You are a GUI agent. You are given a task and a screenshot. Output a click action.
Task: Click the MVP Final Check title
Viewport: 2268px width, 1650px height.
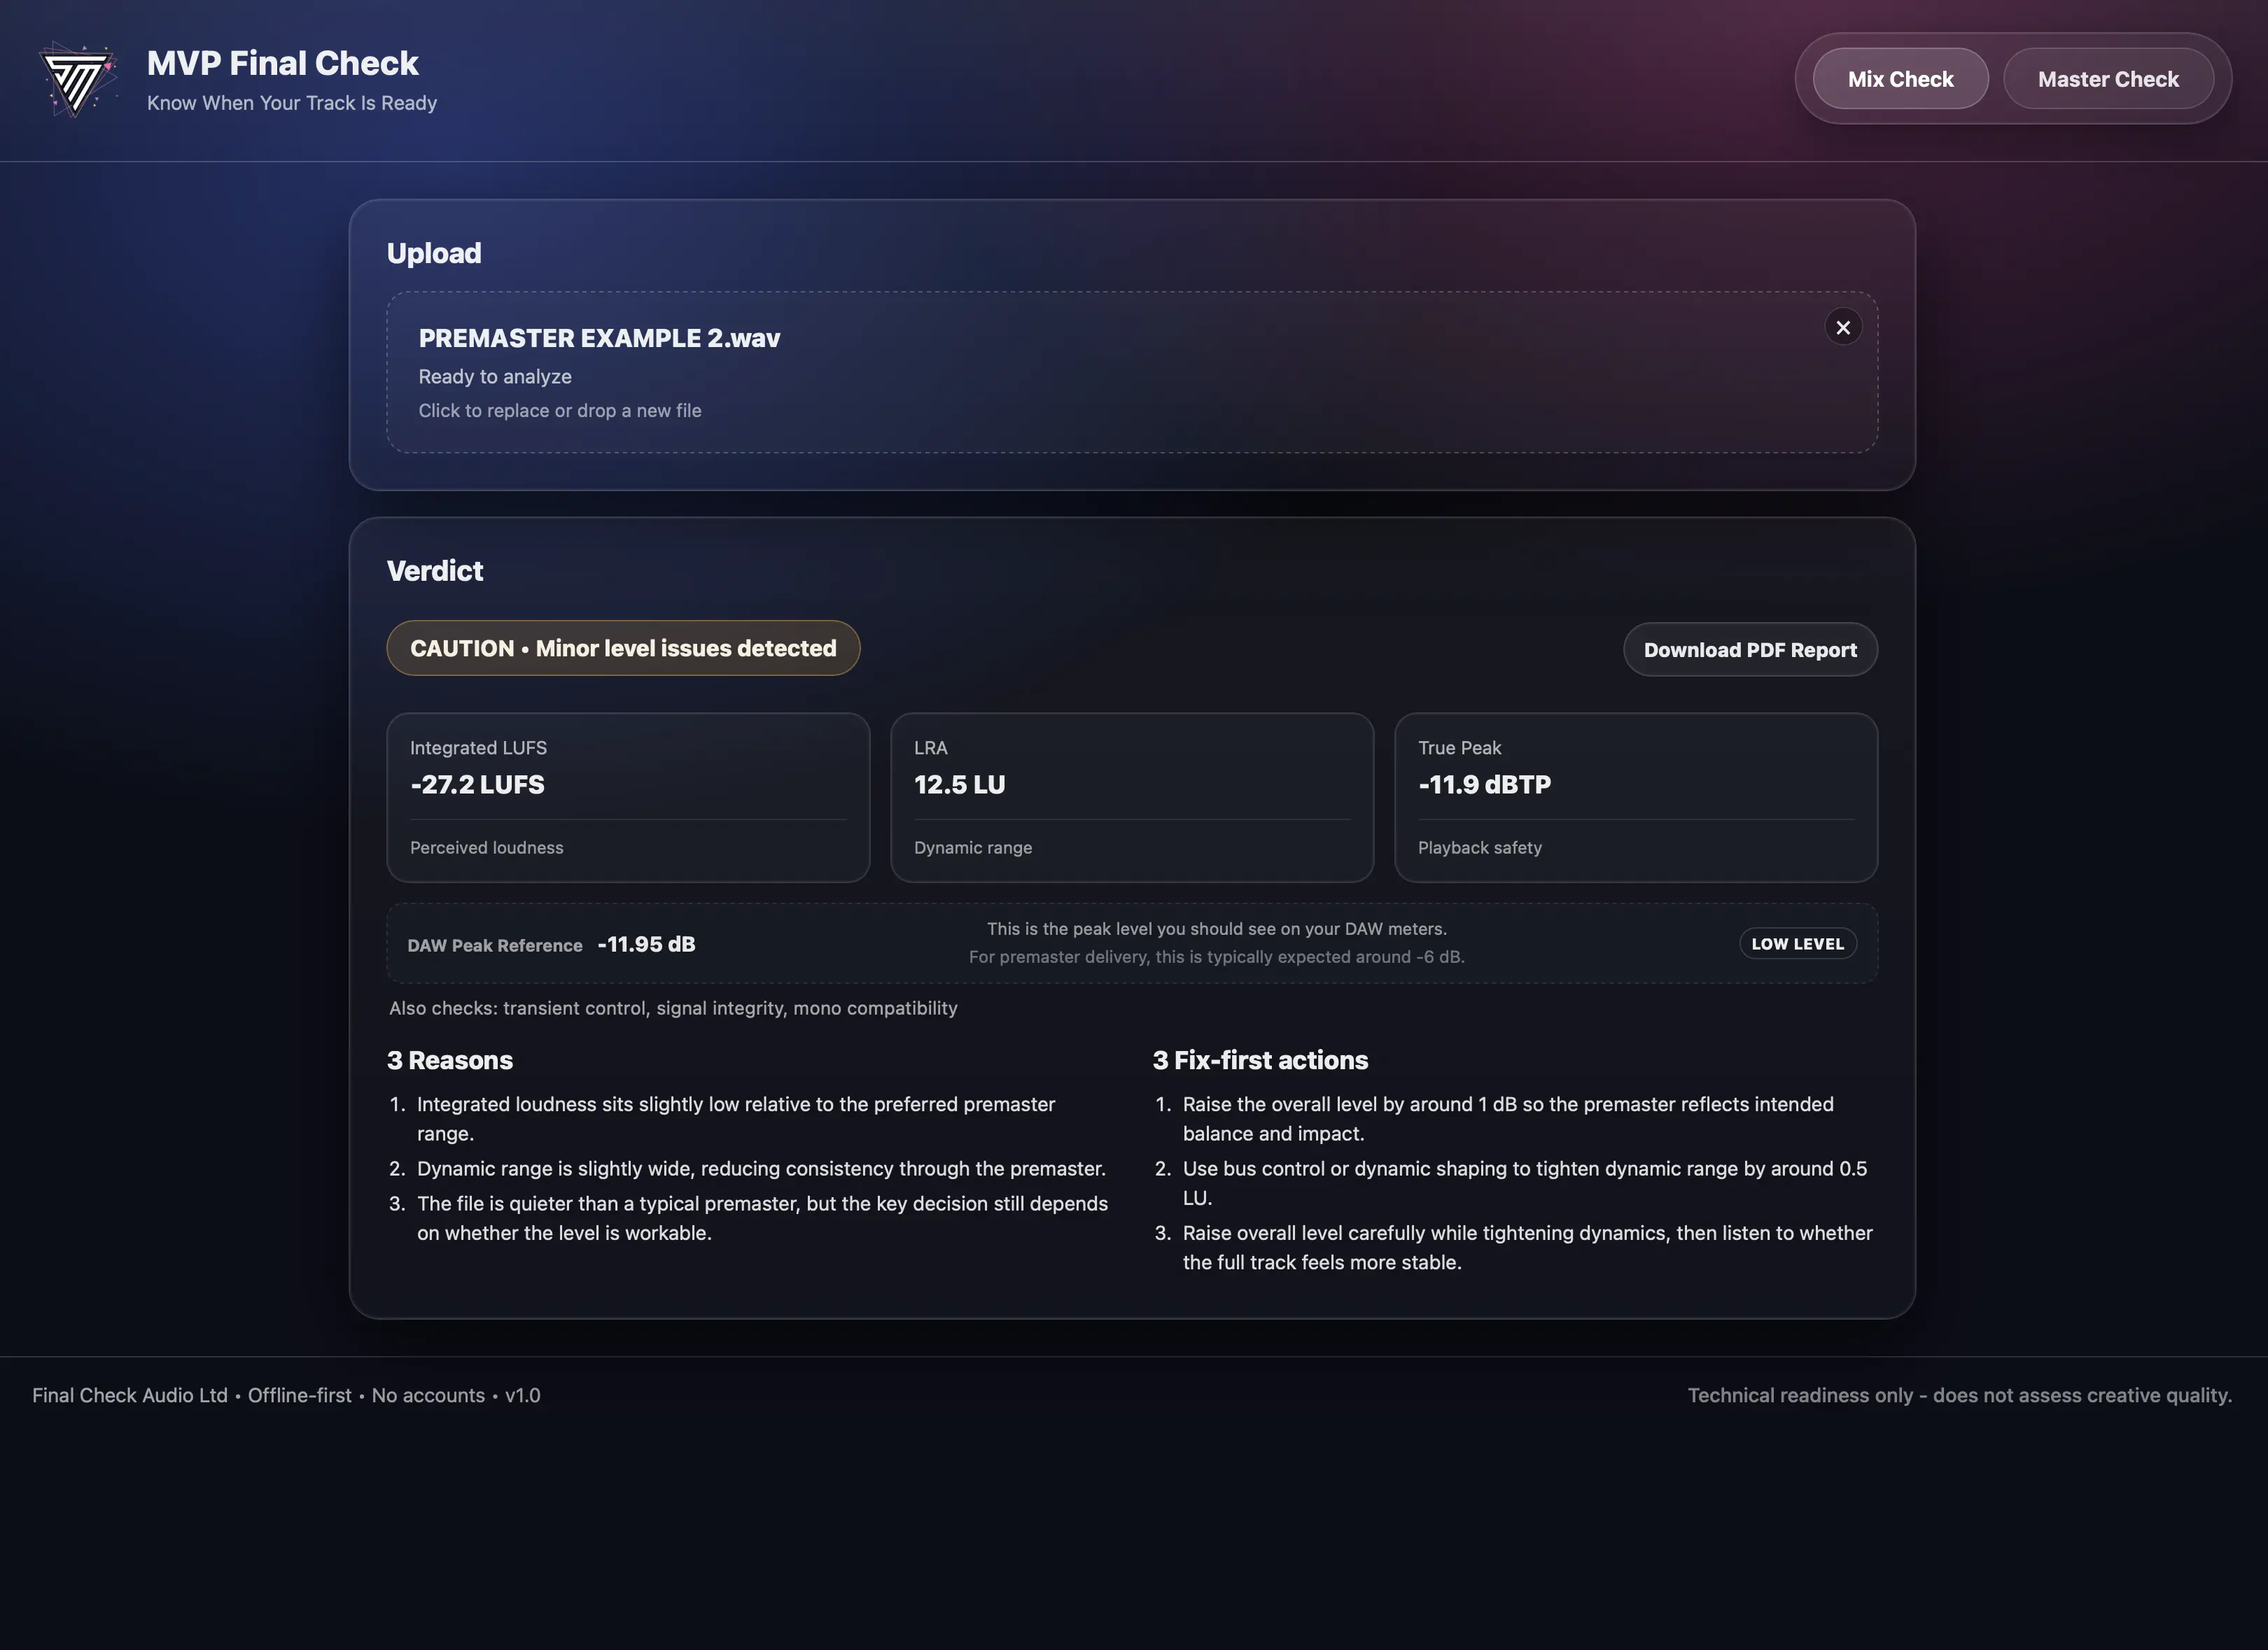click(x=282, y=63)
